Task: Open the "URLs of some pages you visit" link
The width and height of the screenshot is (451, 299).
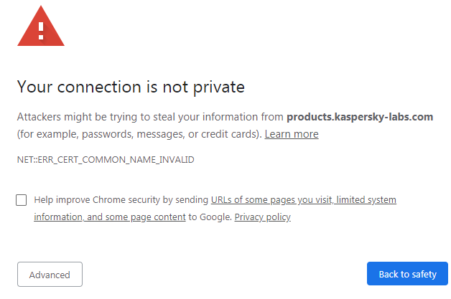Action: (x=271, y=200)
